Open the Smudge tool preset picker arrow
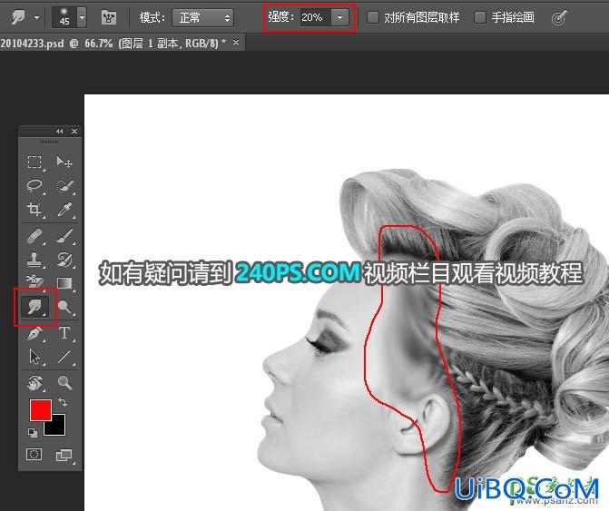 click(37, 17)
